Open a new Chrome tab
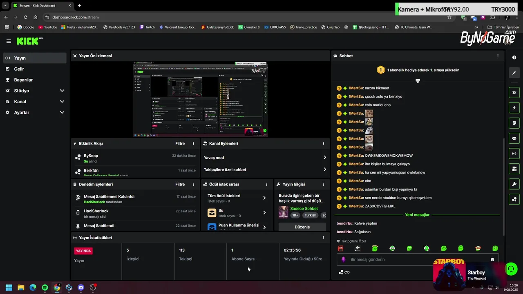This screenshot has height=294, width=523. 79,6
